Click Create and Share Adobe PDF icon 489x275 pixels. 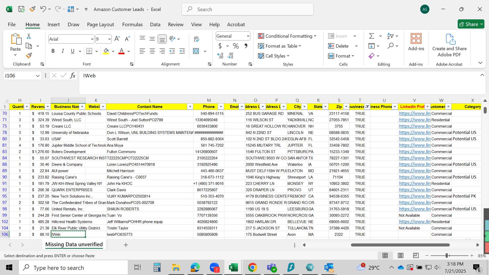(x=450, y=45)
